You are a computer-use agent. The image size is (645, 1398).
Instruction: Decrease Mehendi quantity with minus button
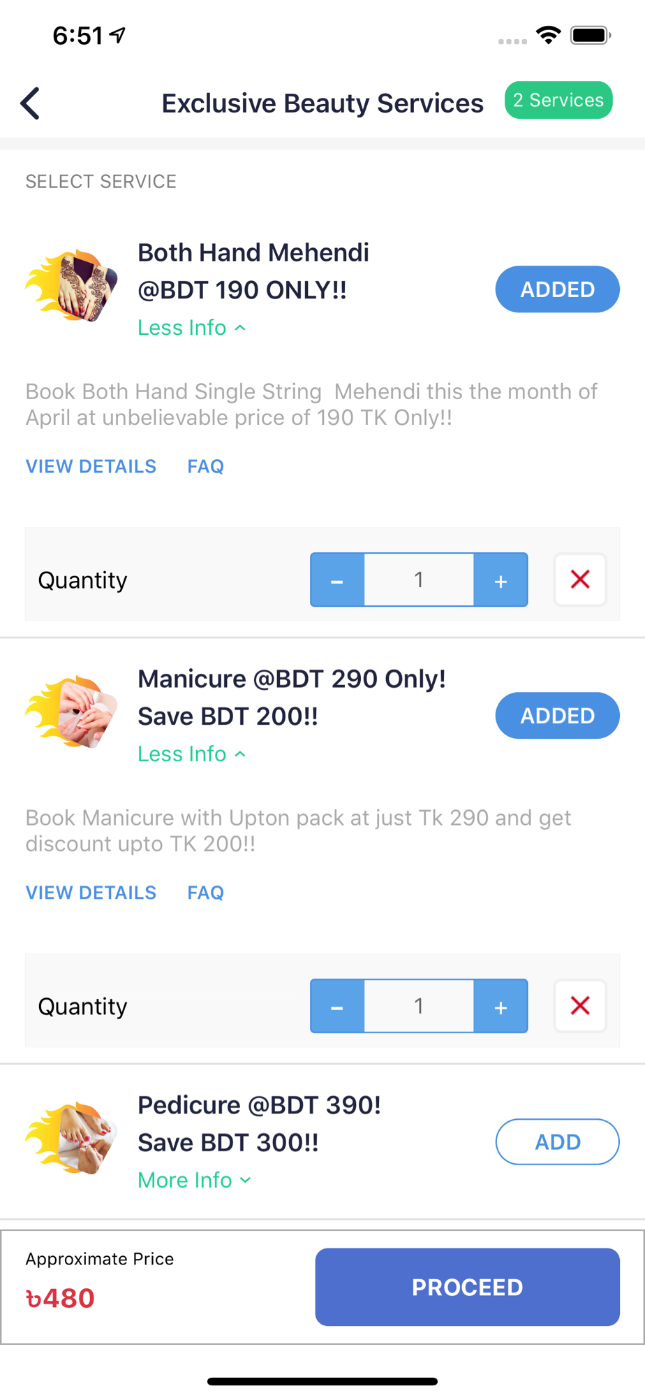click(x=337, y=579)
